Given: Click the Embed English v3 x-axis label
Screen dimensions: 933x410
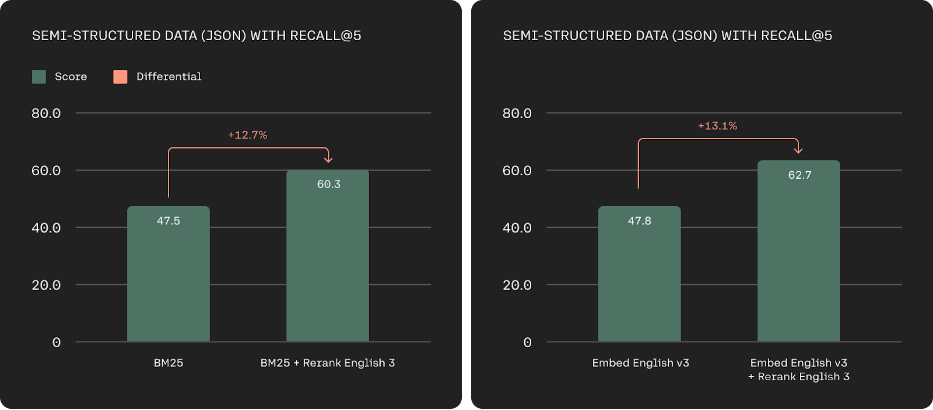Looking at the screenshot, I should point(640,363).
